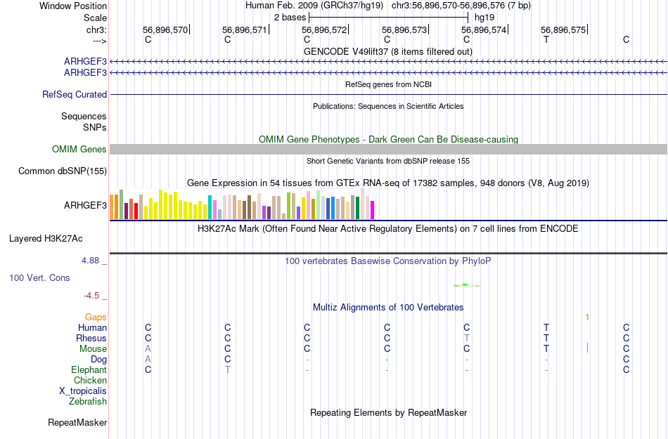Click the first ARHGEF3 GENCODE transcript label
Viewport: 668px width, 439px height.
[85, 62]
